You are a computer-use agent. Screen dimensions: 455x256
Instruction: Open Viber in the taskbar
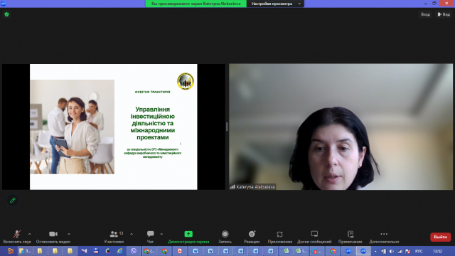(x=134, y=251)
